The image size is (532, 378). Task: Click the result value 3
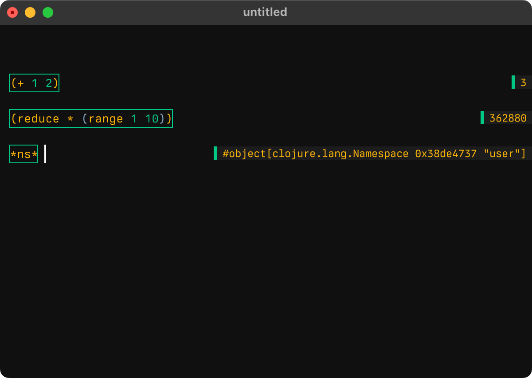[x=523, y=83]
